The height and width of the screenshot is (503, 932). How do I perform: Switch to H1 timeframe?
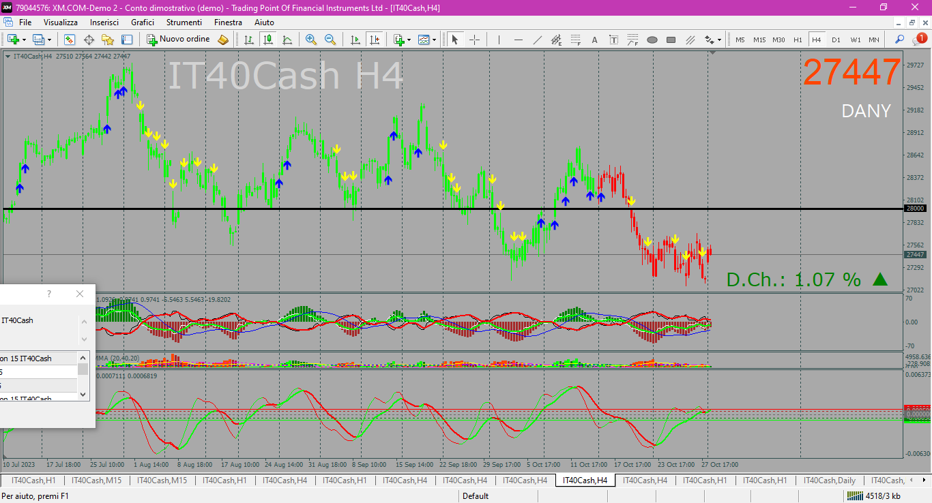798,40
